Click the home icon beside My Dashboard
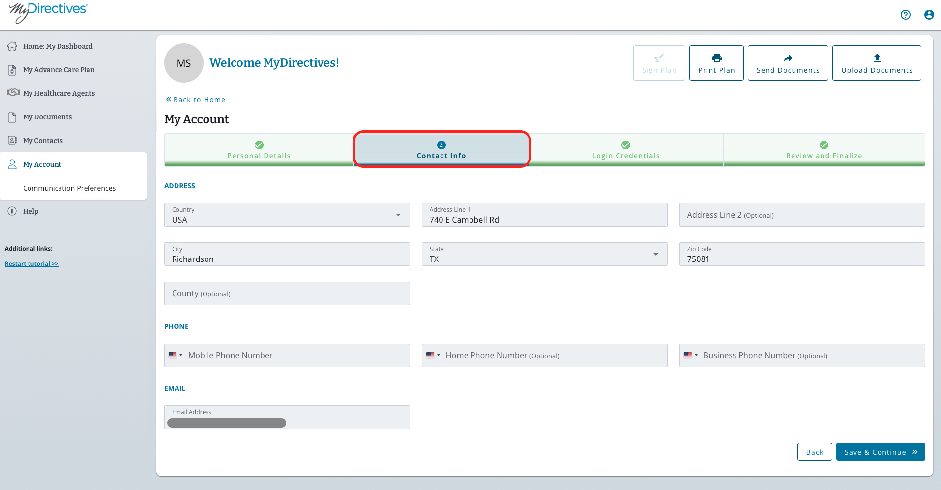The width and height of the screenshot is (941, 490). click(12, 46)
